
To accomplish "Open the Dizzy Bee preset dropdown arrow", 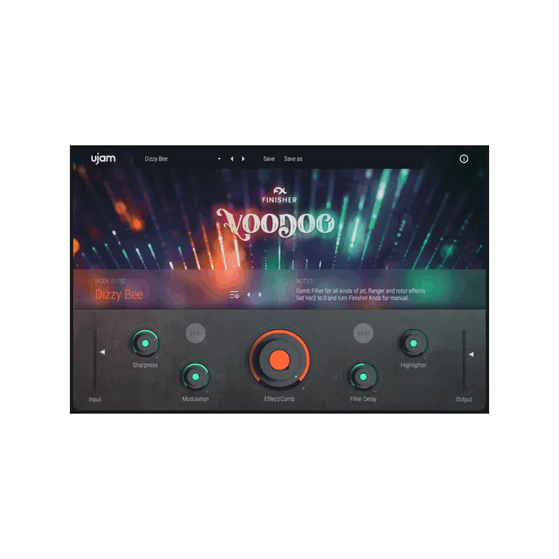I will 219,159.
